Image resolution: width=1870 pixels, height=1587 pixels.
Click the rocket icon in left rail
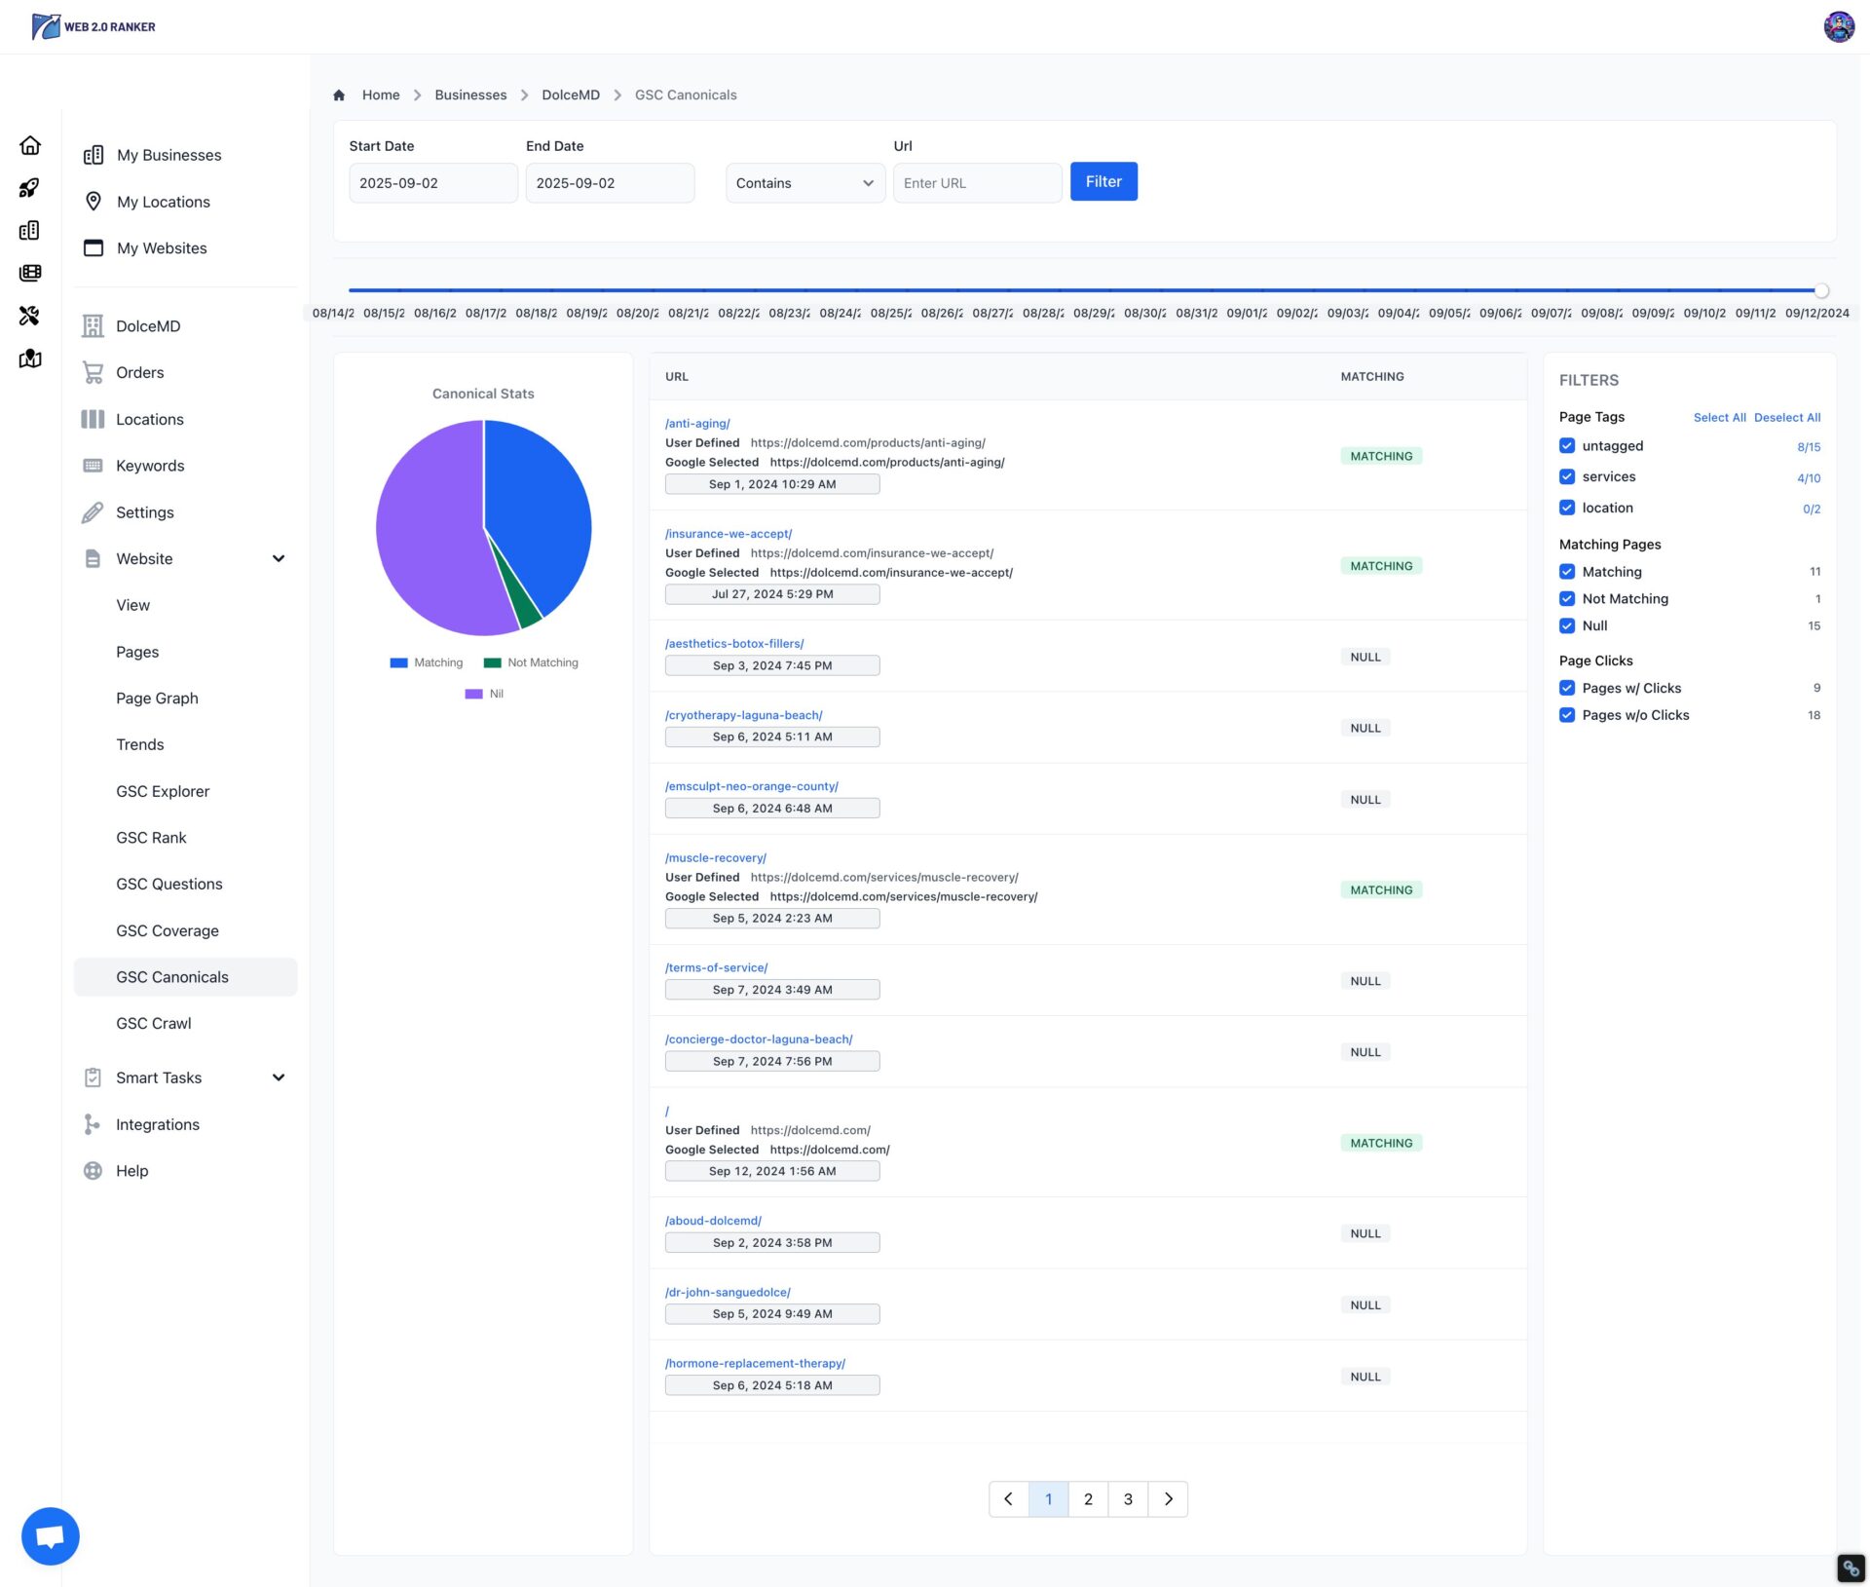tap(30, 188)
